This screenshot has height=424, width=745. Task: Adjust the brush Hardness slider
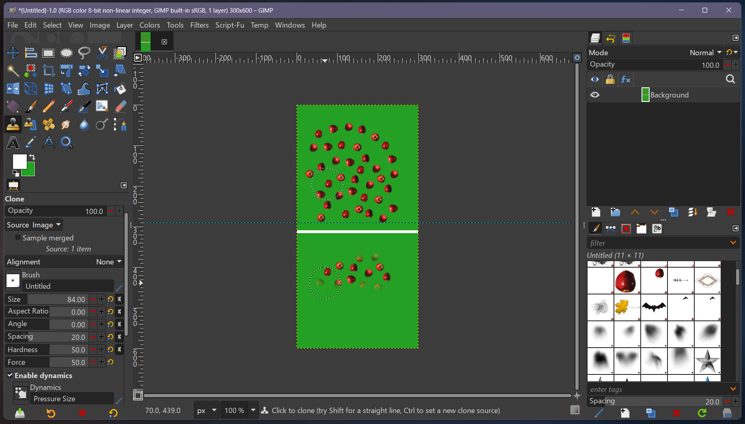[47, 349]
